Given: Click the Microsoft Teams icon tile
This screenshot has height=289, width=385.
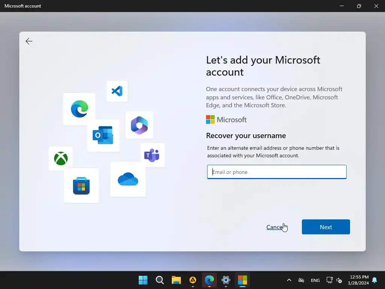Looking at the screenshot, I should pyautogui.click(x=152, y=155).
